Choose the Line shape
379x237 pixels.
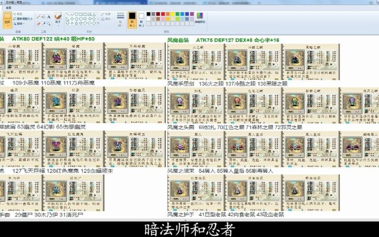tap(68, 15)
